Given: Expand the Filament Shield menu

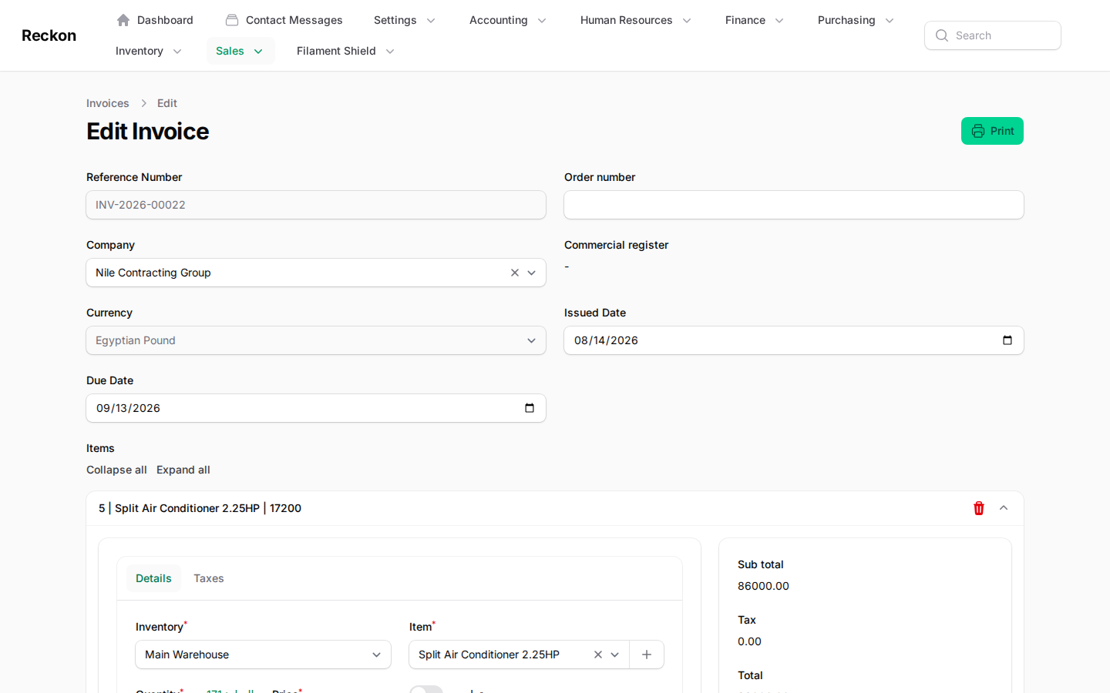Looking at the screenshot, I should 345,51.
